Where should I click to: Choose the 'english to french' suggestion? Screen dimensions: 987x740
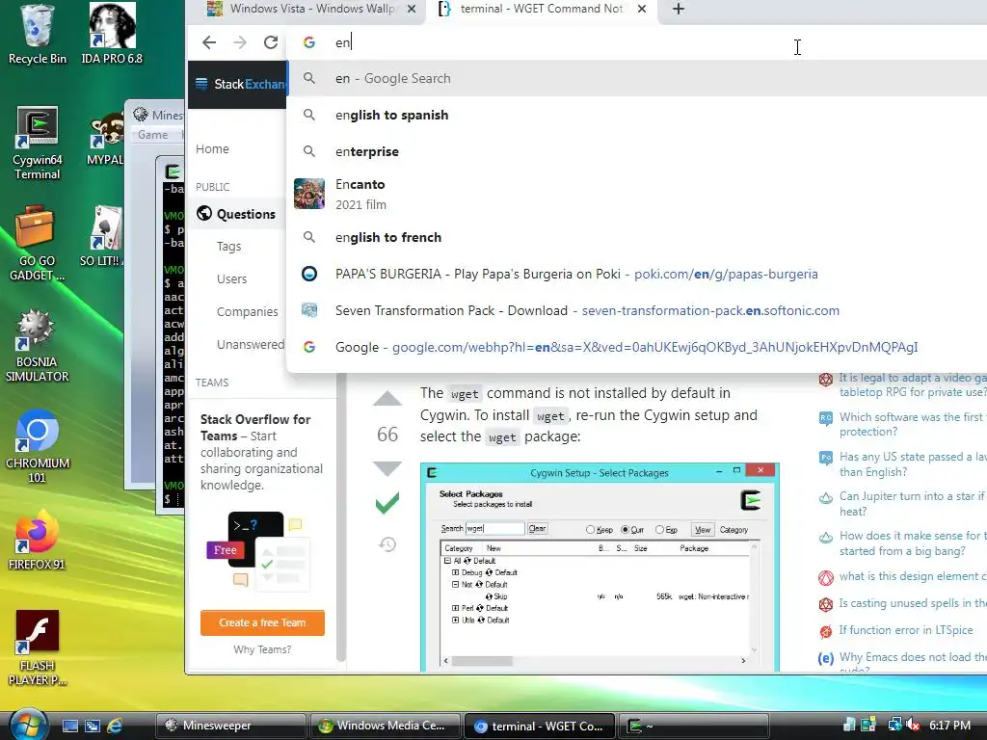pyautogui.click(x=636, y=237)
